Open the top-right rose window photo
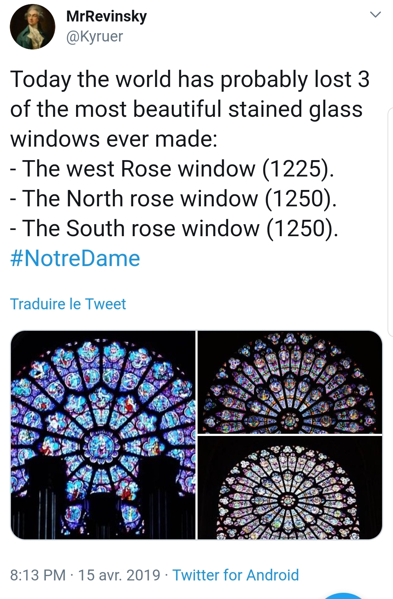The width and height of the screenshot is (393, 599). 290,382
